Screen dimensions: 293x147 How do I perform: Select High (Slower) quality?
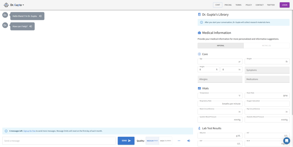[166, 141]
